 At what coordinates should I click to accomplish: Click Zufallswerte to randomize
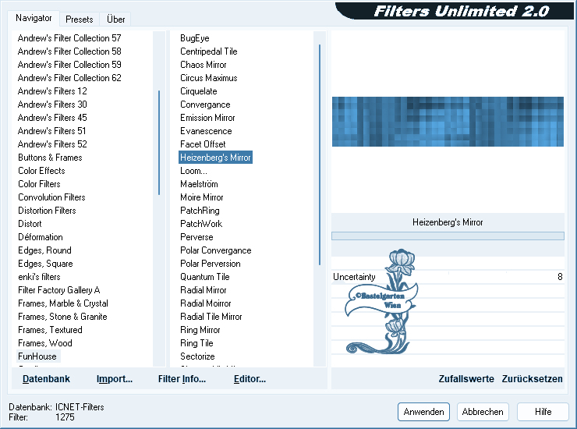pyautogui.click(x=466, y=379)
